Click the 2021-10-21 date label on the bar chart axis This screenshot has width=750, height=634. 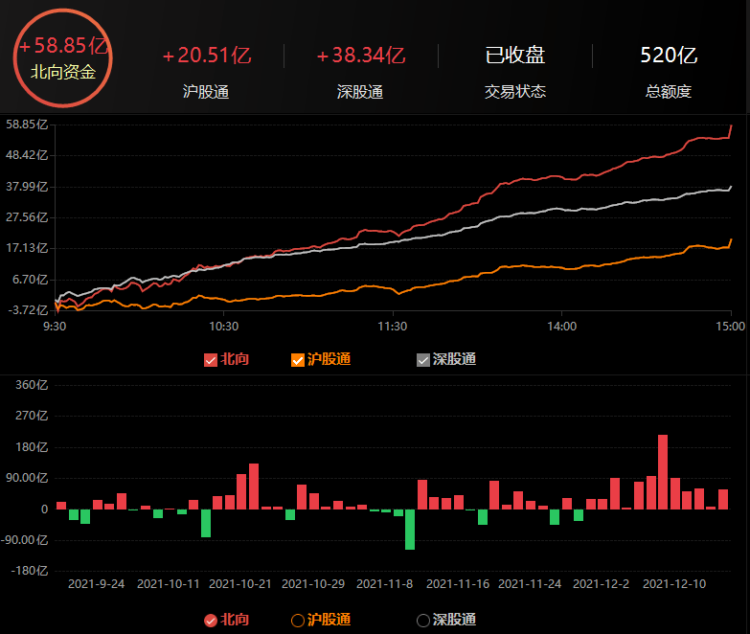240,583
